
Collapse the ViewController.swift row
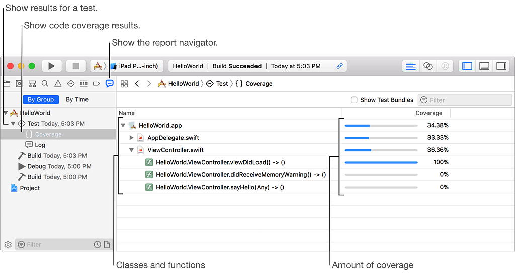pos(131,150)
